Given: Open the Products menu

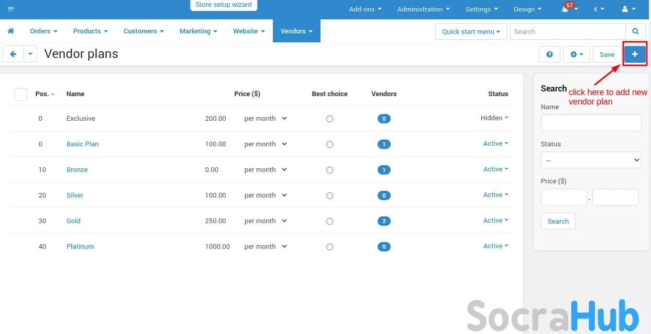Looking at the screenshot, I should point(90,31).
